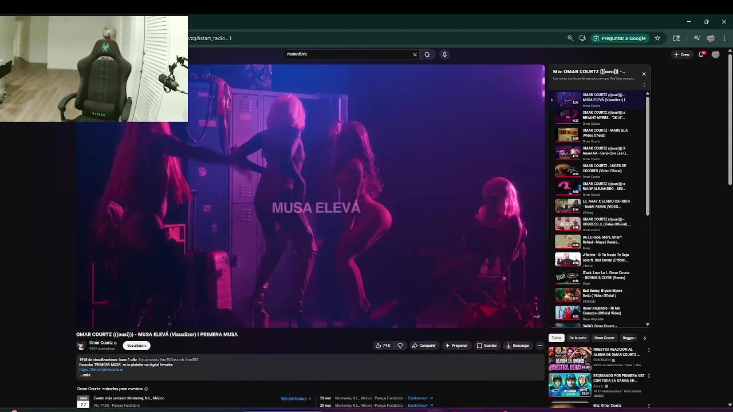The width and height of the screenshot is (733, 412).
Task: Play RAUW ALEJANDRO SEX playlist item
Action: click(x=597, y=188)
